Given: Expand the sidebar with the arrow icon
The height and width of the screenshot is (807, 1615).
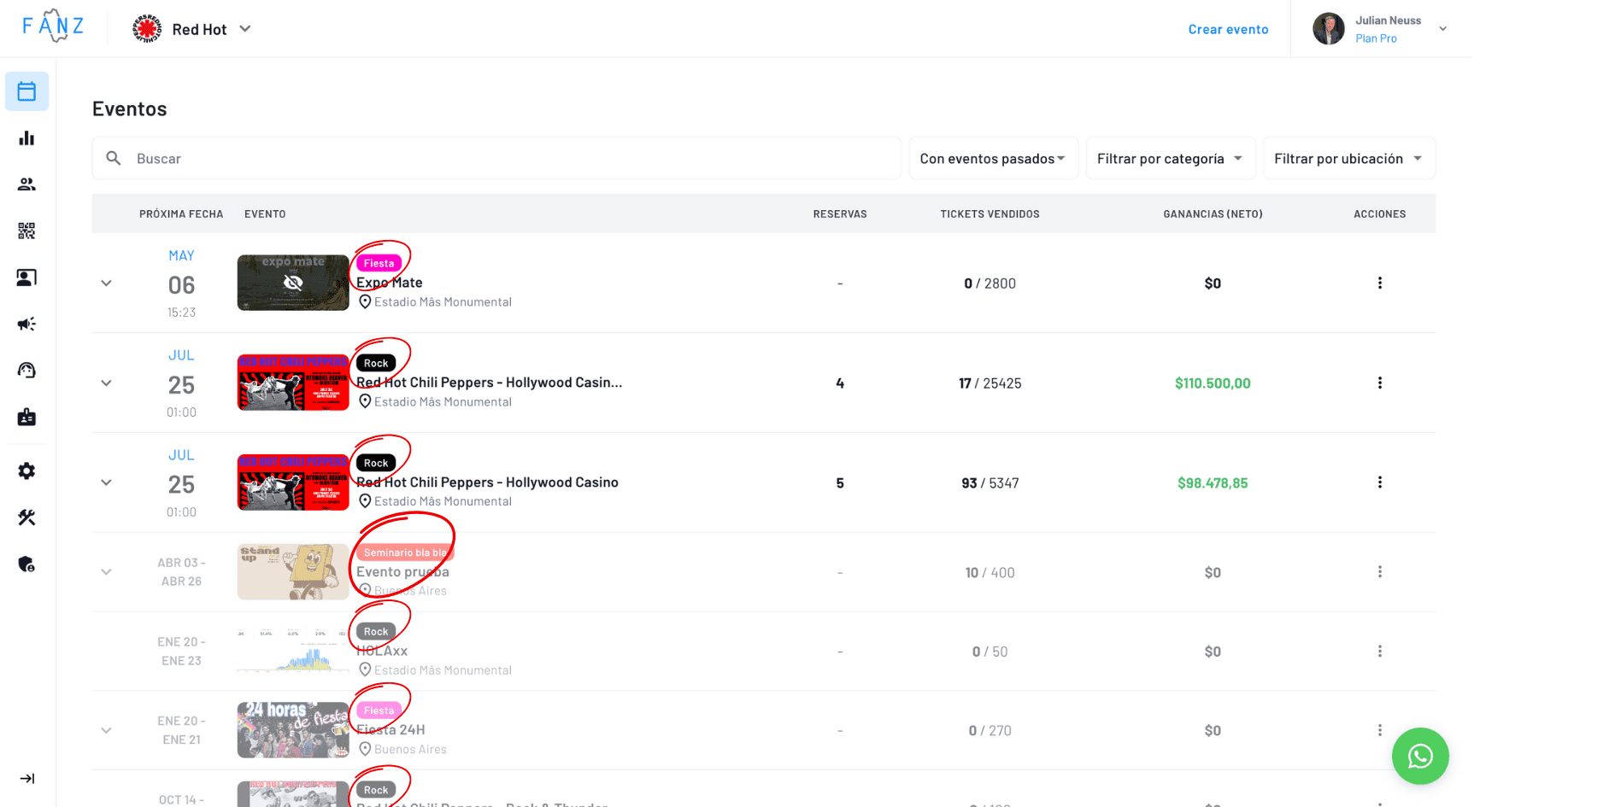Looking at the screenshot, I should (x=26, y=779).
